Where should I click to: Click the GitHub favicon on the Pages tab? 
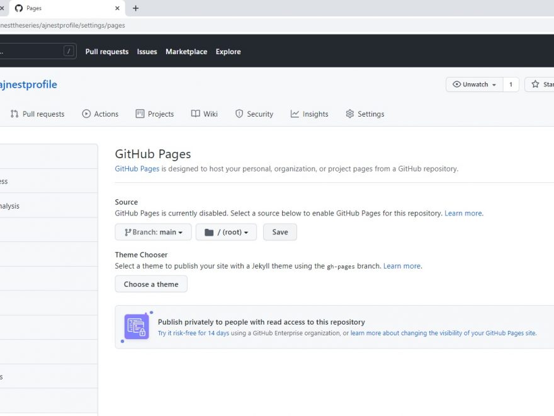point(19,8)
